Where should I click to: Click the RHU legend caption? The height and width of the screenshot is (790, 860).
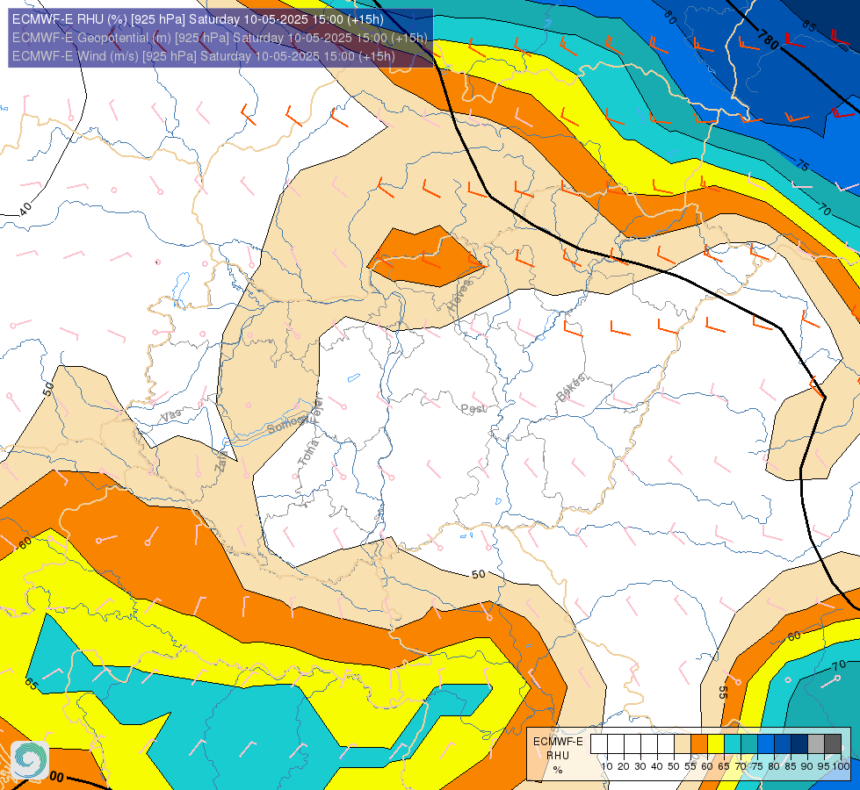point(558,756)
